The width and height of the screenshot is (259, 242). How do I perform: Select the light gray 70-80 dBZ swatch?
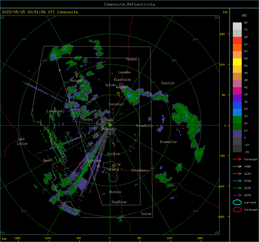237,26
